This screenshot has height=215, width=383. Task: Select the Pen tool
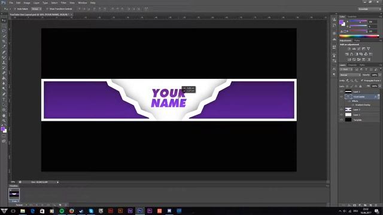coord(4,94)
